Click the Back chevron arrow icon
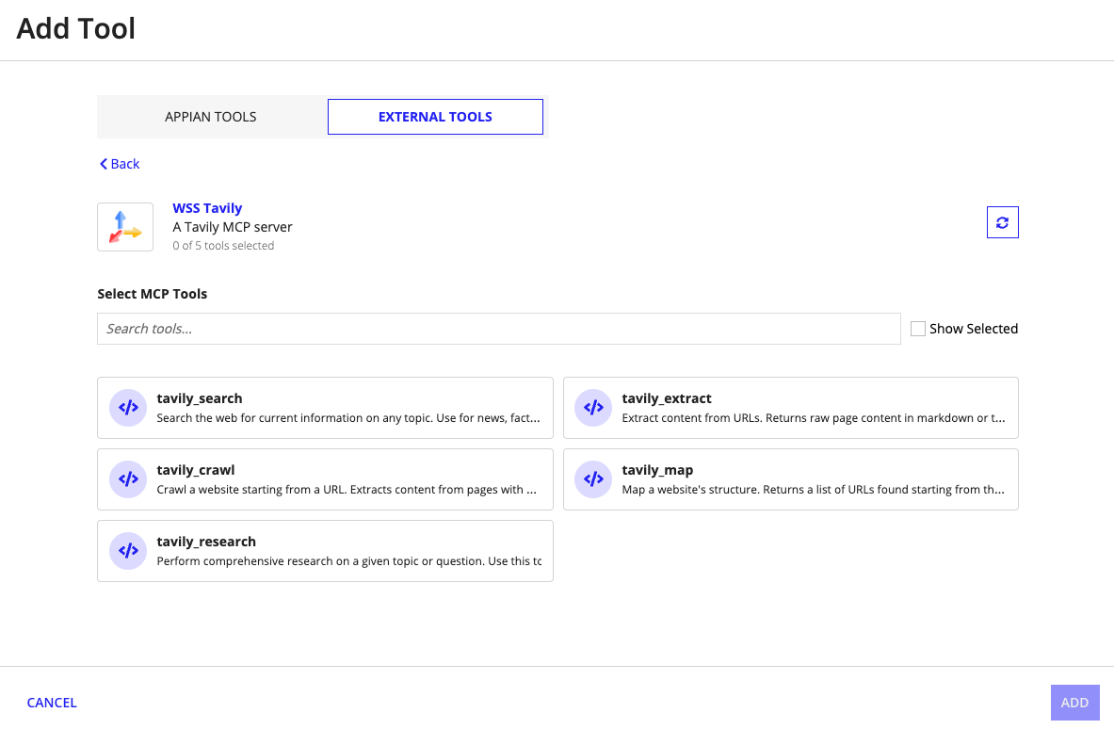Image resolution: width=1114 pixels, height=729 pixels. tap(104, 164)
